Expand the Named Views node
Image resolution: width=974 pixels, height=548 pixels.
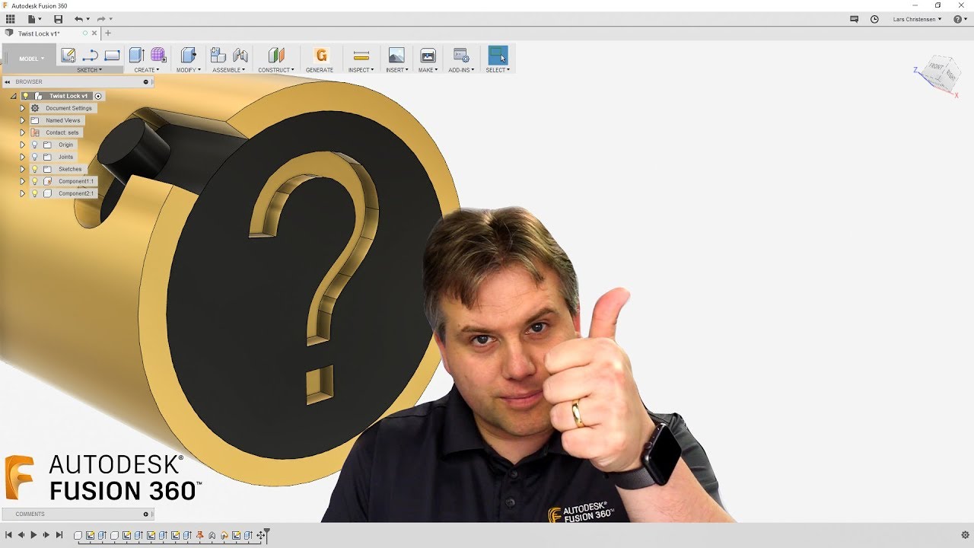click(x=23, y=120)
